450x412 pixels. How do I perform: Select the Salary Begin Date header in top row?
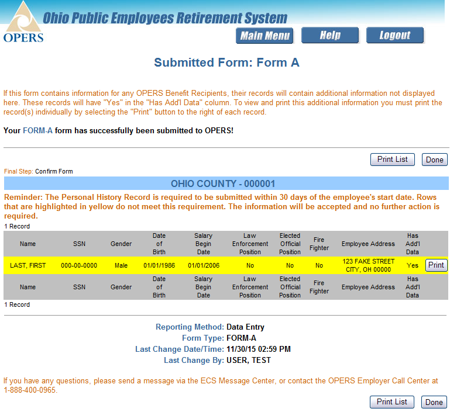[203, 244]
